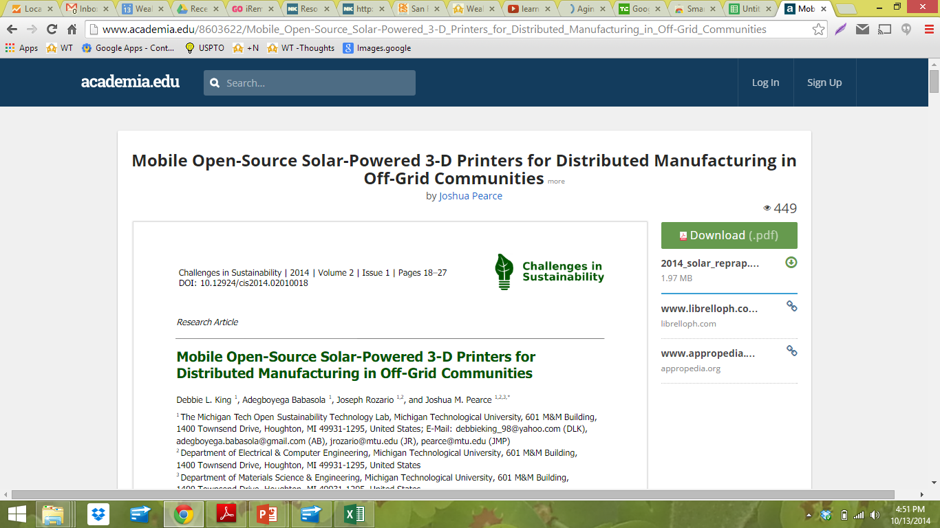The width and height of the screenshot is (940, 528).
Task: Reload the page with the refresh icon
Action: coord(52,30)
